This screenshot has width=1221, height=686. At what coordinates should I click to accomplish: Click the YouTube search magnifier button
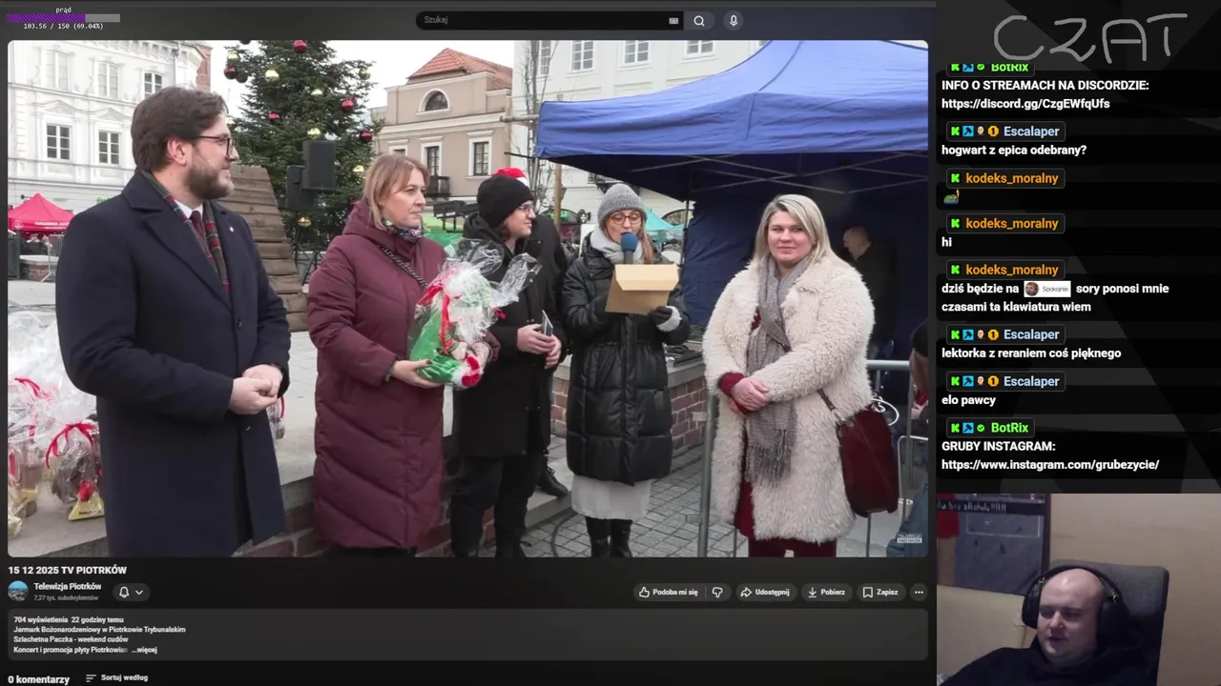(x=699, y=20)
